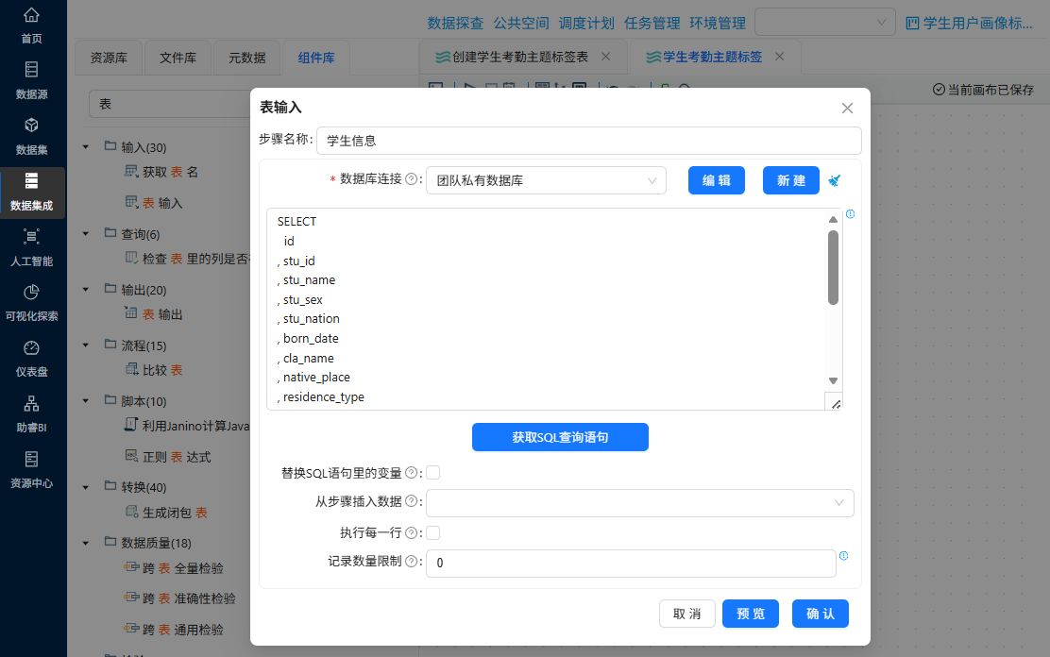Image resolution: width=1050 pixels, height=657 pixels.
Task: Collapse the 查询(6) folder
Action: (x=86, y=234)
